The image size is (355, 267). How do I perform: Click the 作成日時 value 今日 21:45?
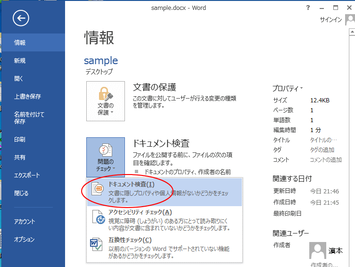click(x=324, y=202)
